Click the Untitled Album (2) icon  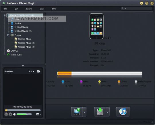pos(16,43)
